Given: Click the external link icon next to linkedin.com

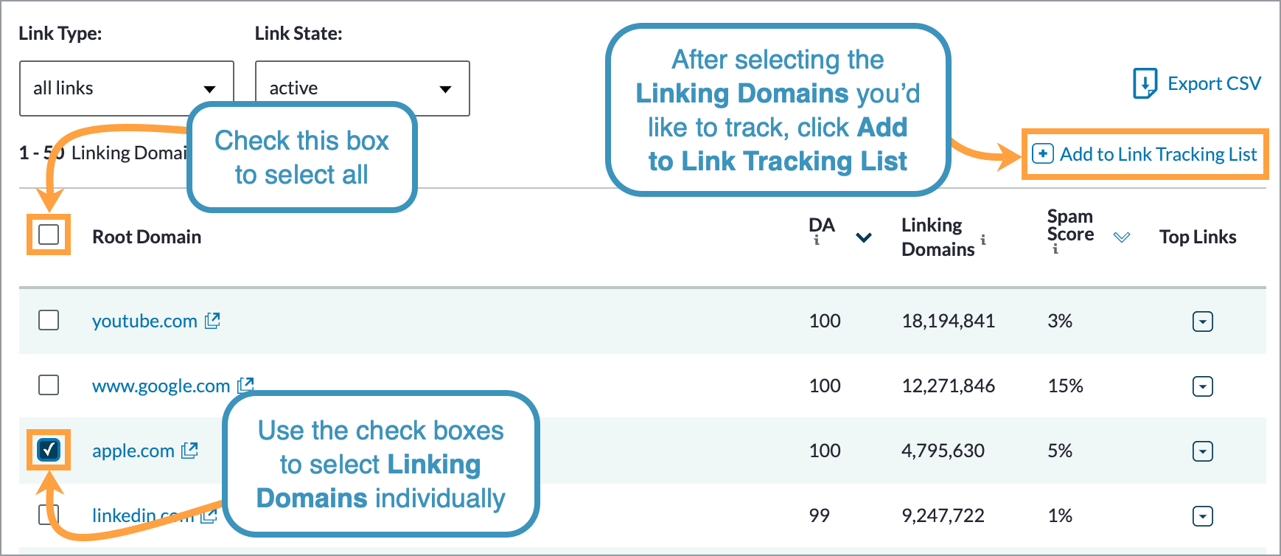Looking at the screenshot, I should click(x=209, y=515).
